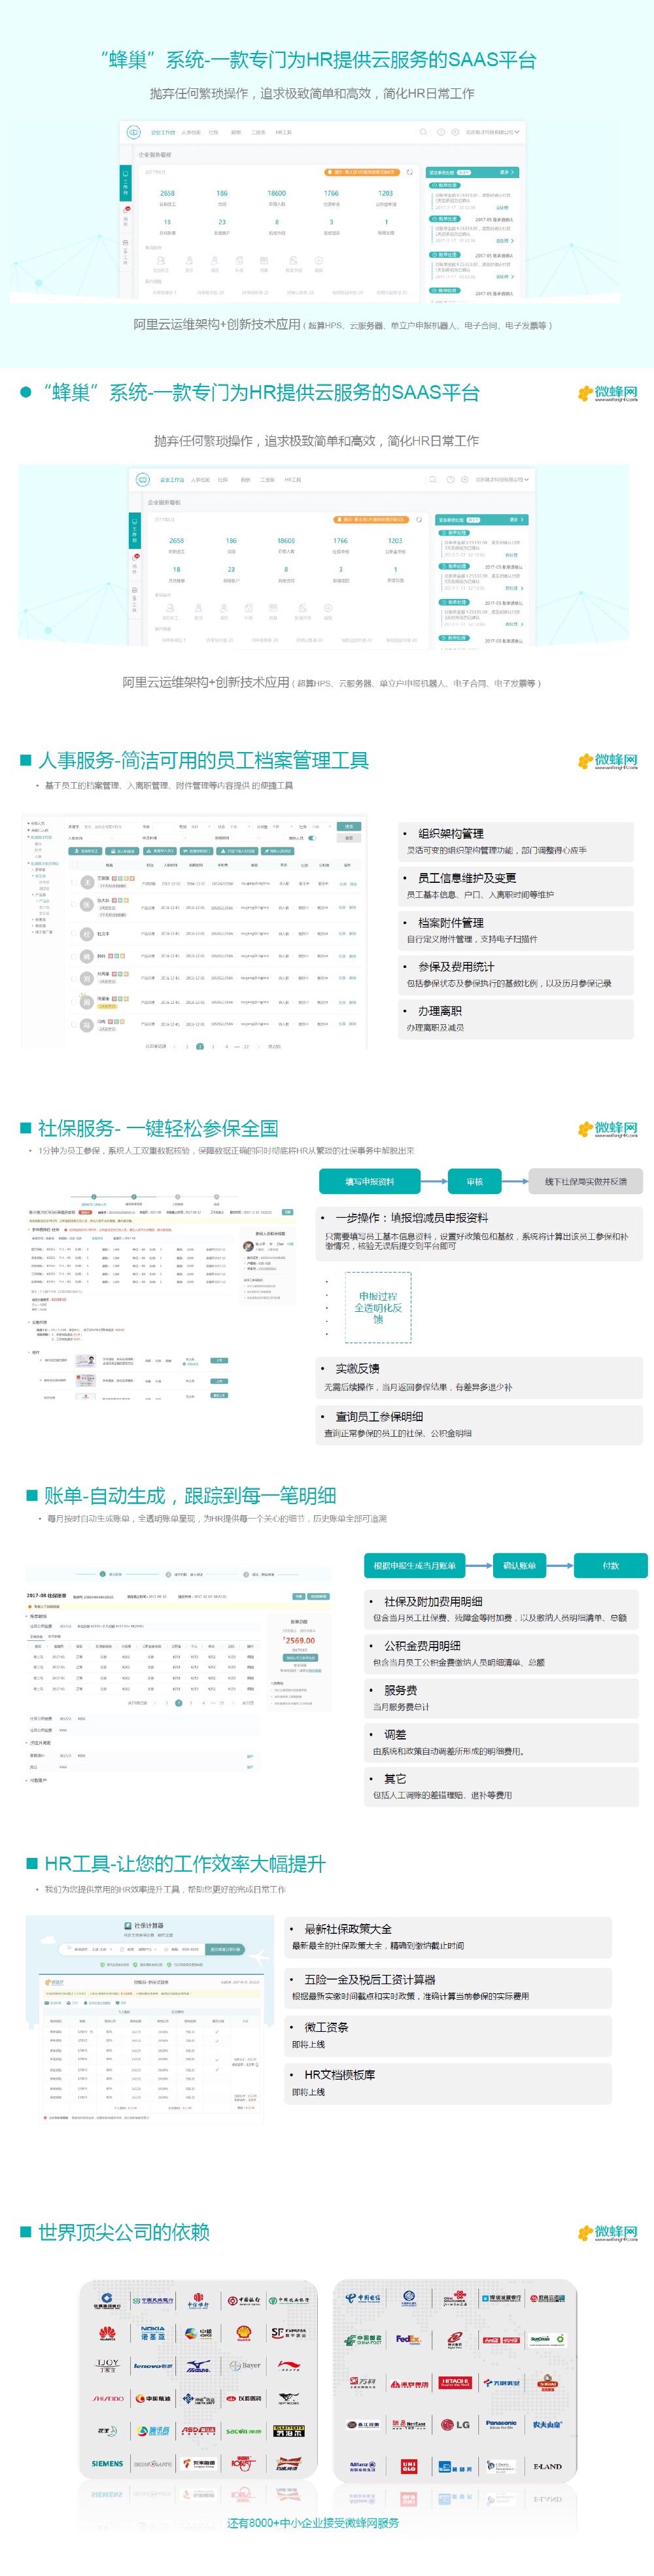654x2576 pixels.
Task: Click 微蜂网 logo beside 世界顶尖公司的依赖 heading
Action: pos(607,2233)
